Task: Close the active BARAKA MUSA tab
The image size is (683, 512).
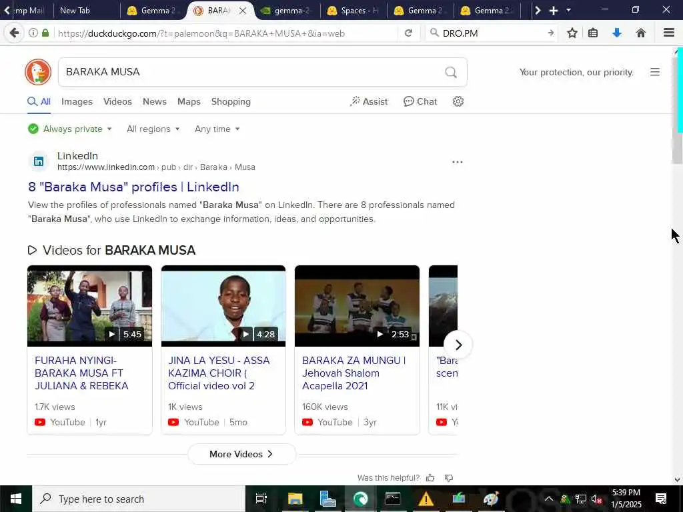Action: click(243, 11)
